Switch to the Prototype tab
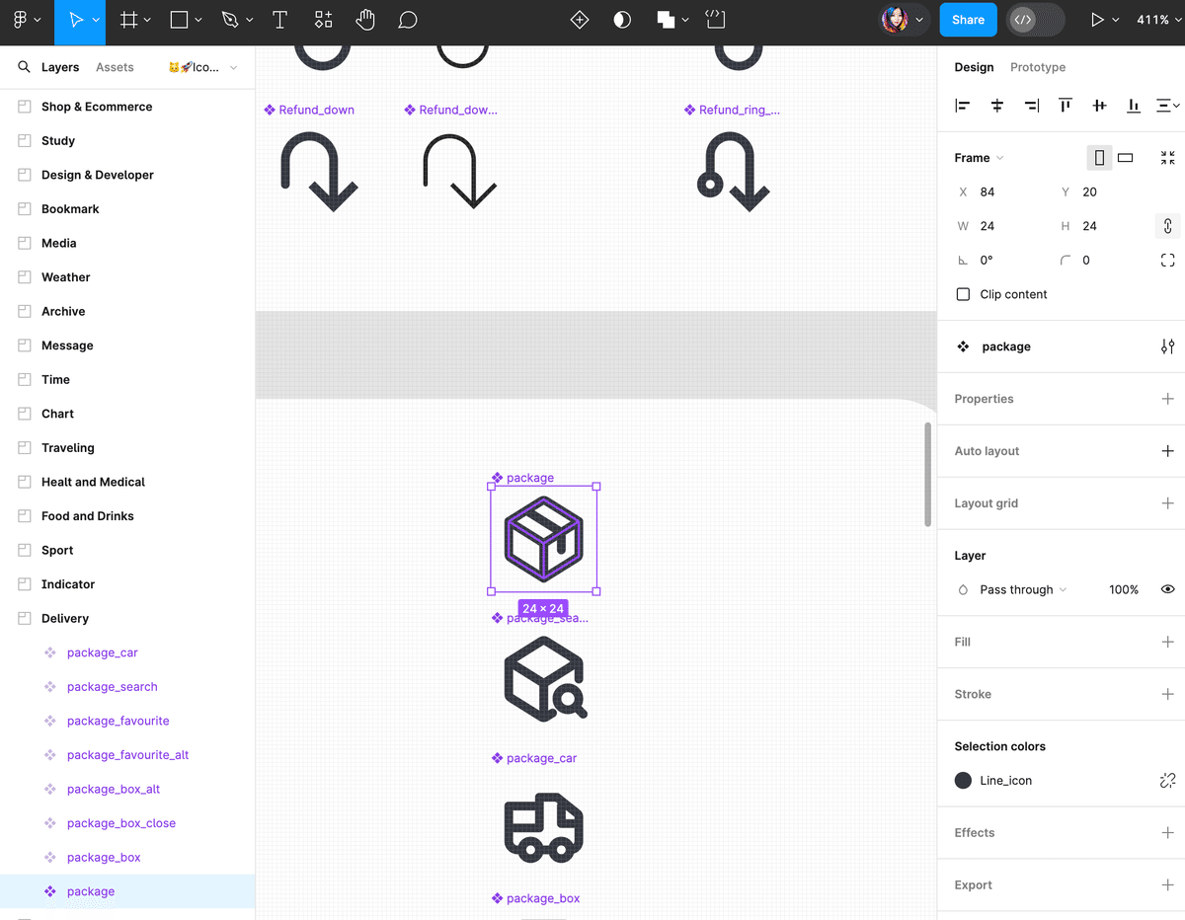 pyautogui.click(x=1038, y=67)
